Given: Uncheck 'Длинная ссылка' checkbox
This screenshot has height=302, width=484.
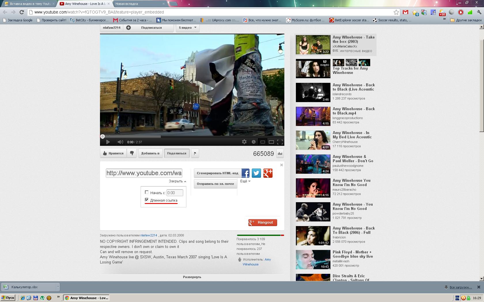Looking at the screenshot, I should [147, 200].
